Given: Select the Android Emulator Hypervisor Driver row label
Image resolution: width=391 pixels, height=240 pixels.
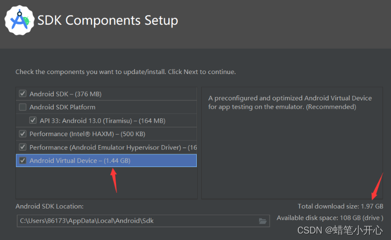Looking at the screenshot, I should [x=113, y=148].
